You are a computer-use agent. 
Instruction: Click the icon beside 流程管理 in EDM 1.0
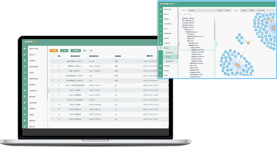24,109
